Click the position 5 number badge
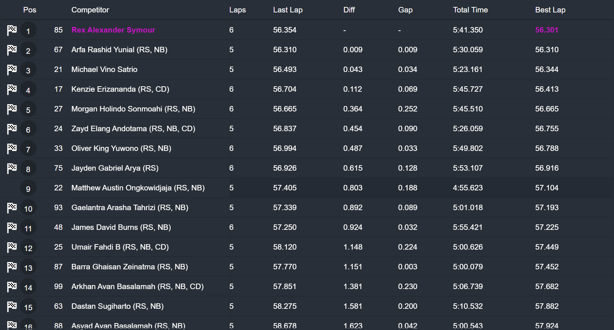614x330 pixels. [x=28, y=110]
